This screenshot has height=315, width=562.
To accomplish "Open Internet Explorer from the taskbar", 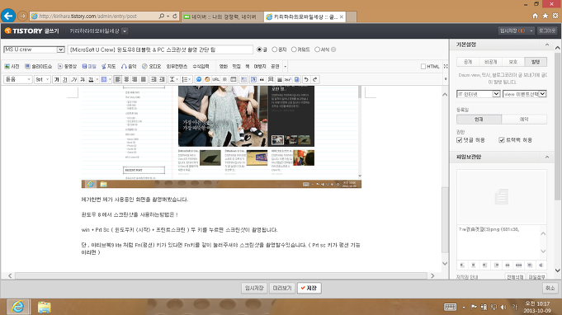I will (x=17, y=307).
